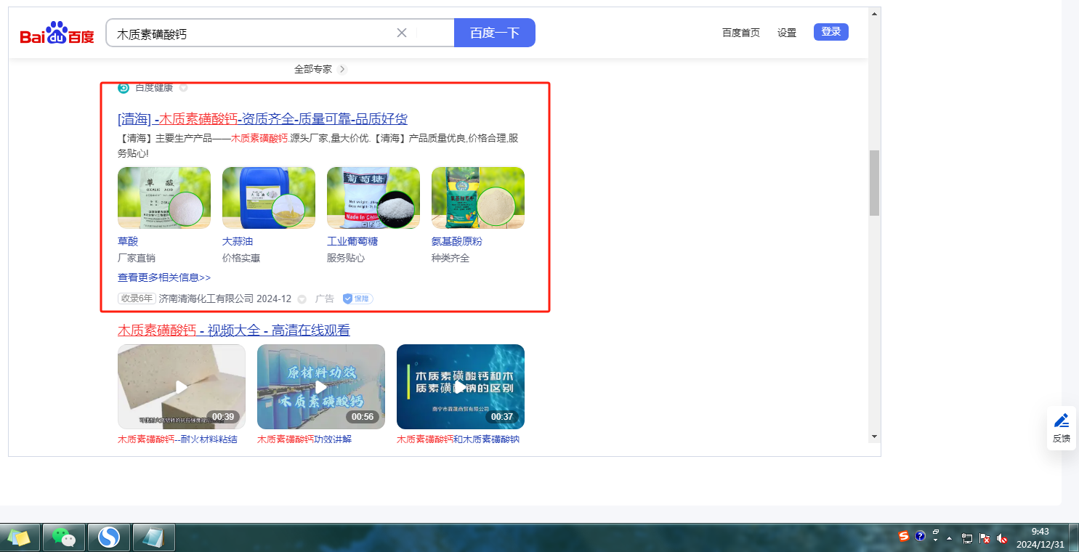This screenshot has height=552, width=1079.
Task: Click the 登录 button
Action: pyautogui.click(x=831, y=32)
